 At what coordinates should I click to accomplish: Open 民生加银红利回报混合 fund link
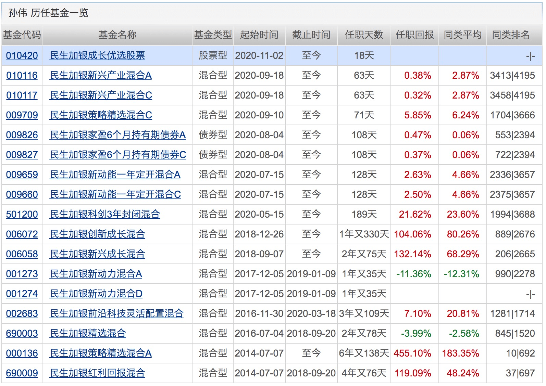[98, 373]
